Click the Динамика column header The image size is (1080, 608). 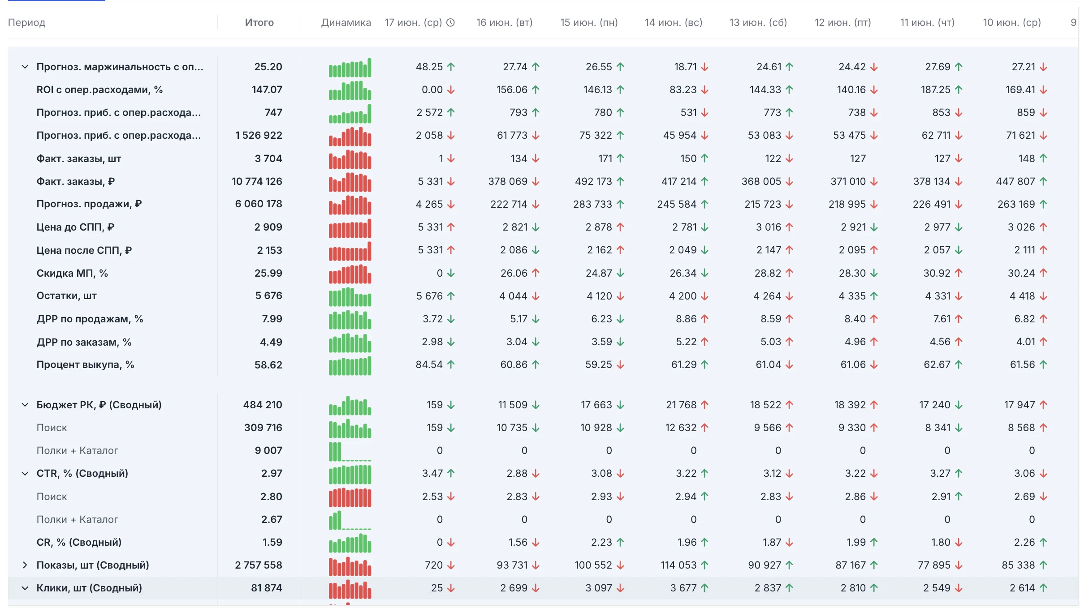[x=346, y=22]
